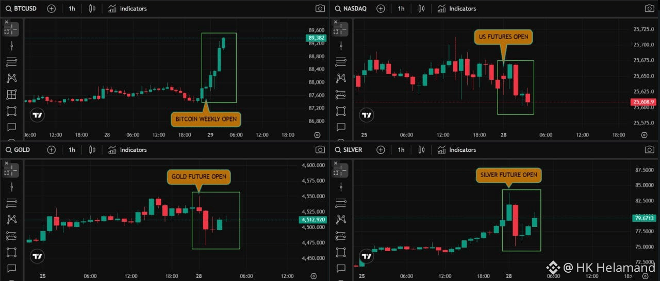Add a compare symbol on the SILVER chart

click(x=381, y=150)
